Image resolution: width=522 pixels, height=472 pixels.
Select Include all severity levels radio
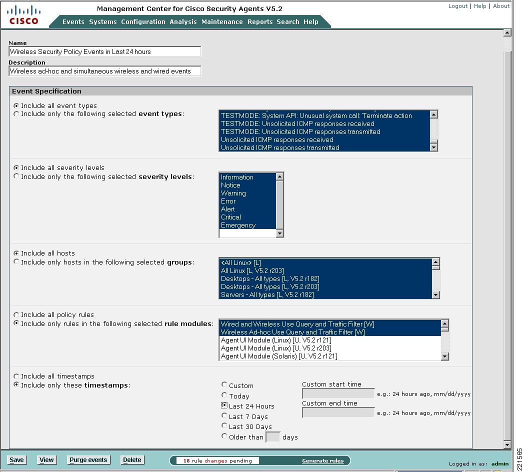coord(16,168)
